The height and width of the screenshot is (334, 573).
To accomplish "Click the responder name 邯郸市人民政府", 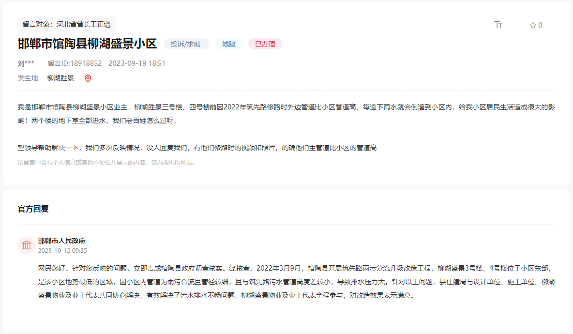I will [62, 241].
